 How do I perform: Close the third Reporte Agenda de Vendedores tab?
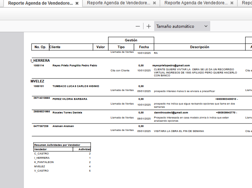232,3
